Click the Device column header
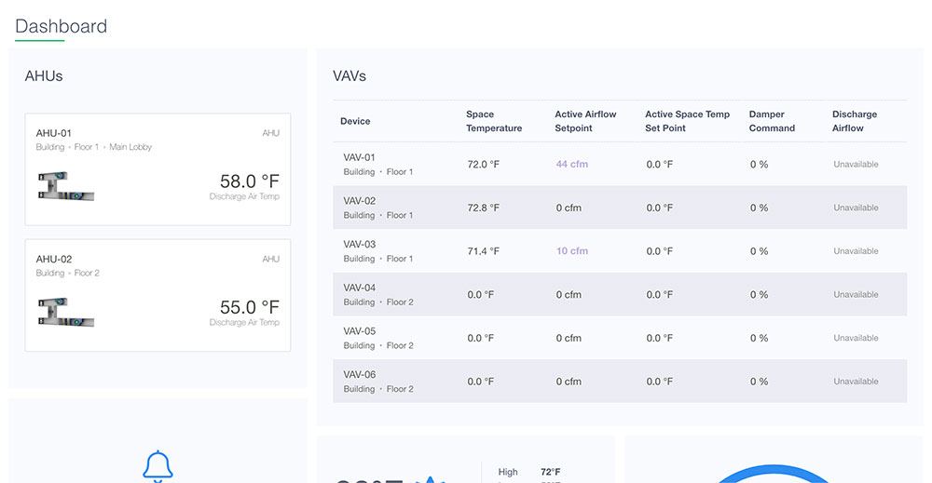 [x=355, y=121]
